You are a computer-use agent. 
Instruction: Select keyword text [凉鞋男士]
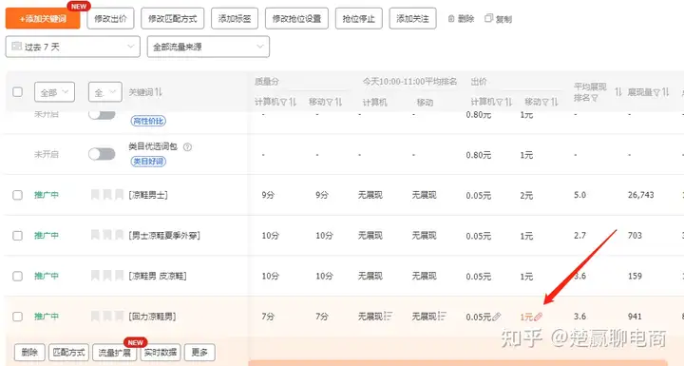click(x=148, y=195)
